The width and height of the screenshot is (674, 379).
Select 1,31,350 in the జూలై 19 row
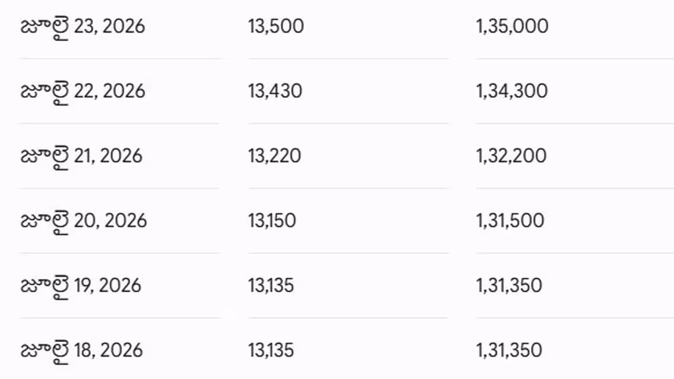[x=509, y=285]
